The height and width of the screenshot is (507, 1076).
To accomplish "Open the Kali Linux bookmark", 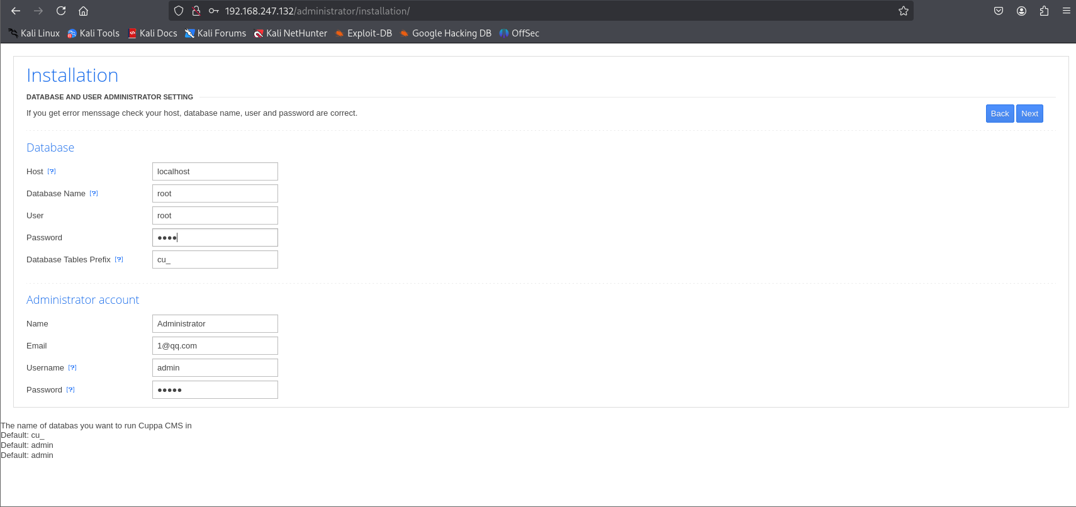I will pyautogui.click(x=34, y=33).
